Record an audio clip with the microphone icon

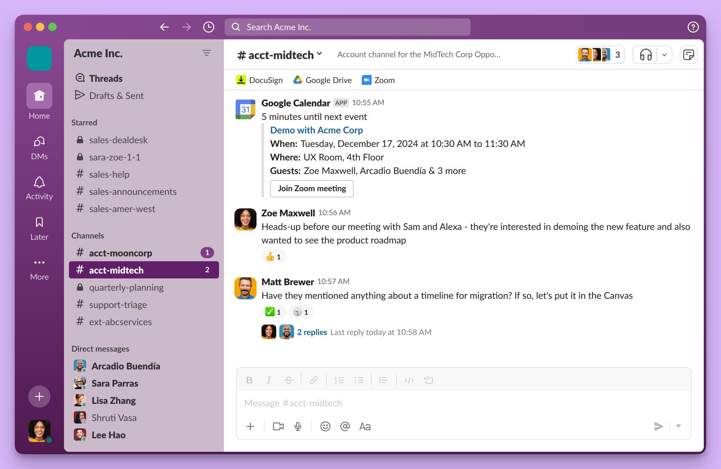[x=297, y=427]
